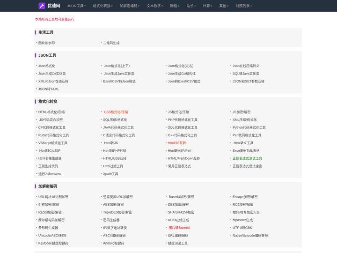Open the JSON工具 dropdown menu
This screenshot has height=253, width=337.
coord(76,6)
